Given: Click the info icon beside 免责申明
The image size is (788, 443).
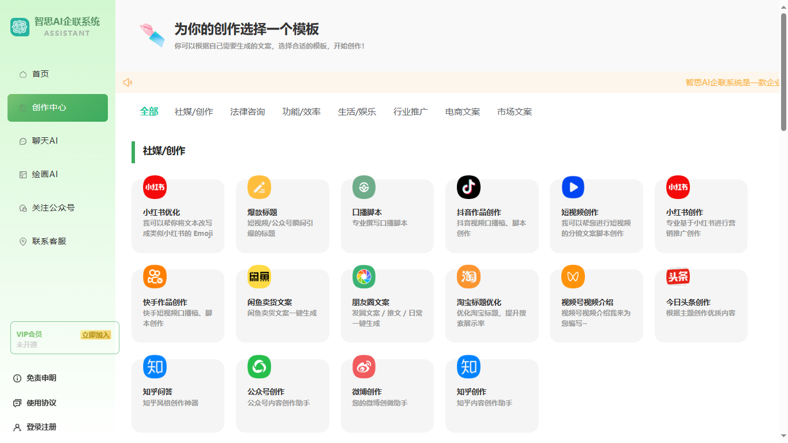Looking at the screenshot, I should 17,378.
